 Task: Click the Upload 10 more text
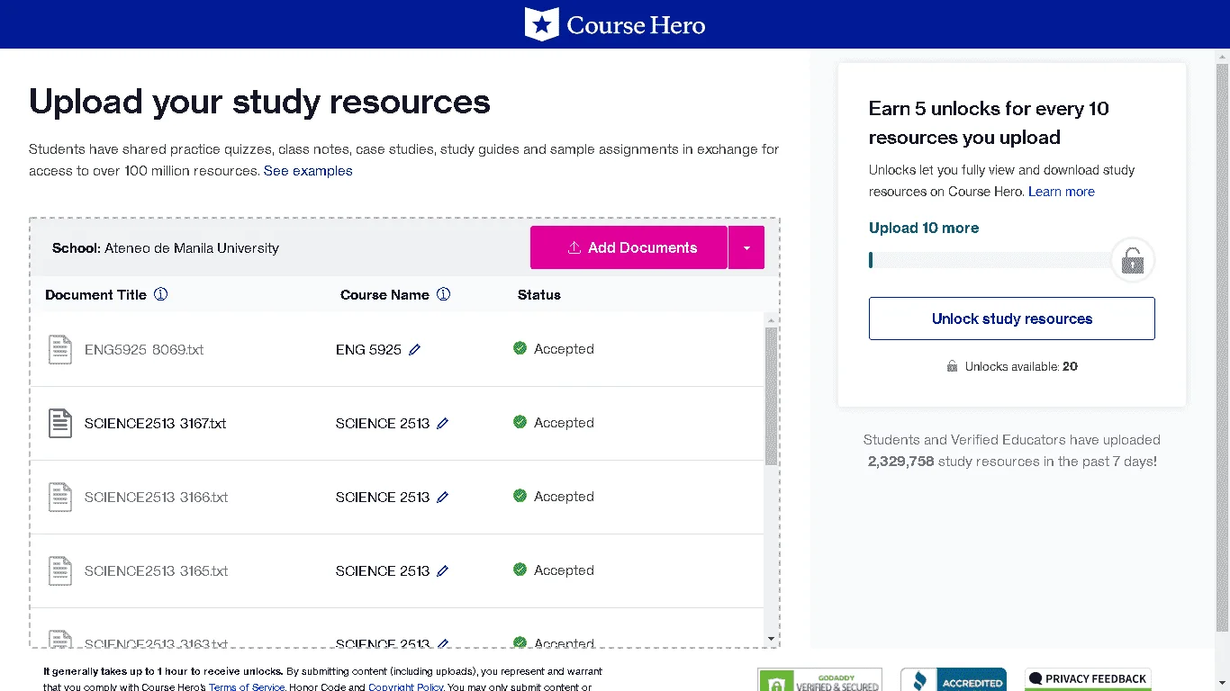pos(924,228)
